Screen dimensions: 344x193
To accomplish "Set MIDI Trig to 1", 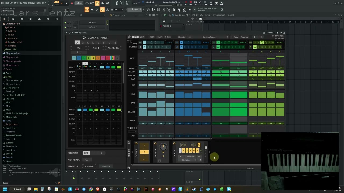I will tap(94, 153).
